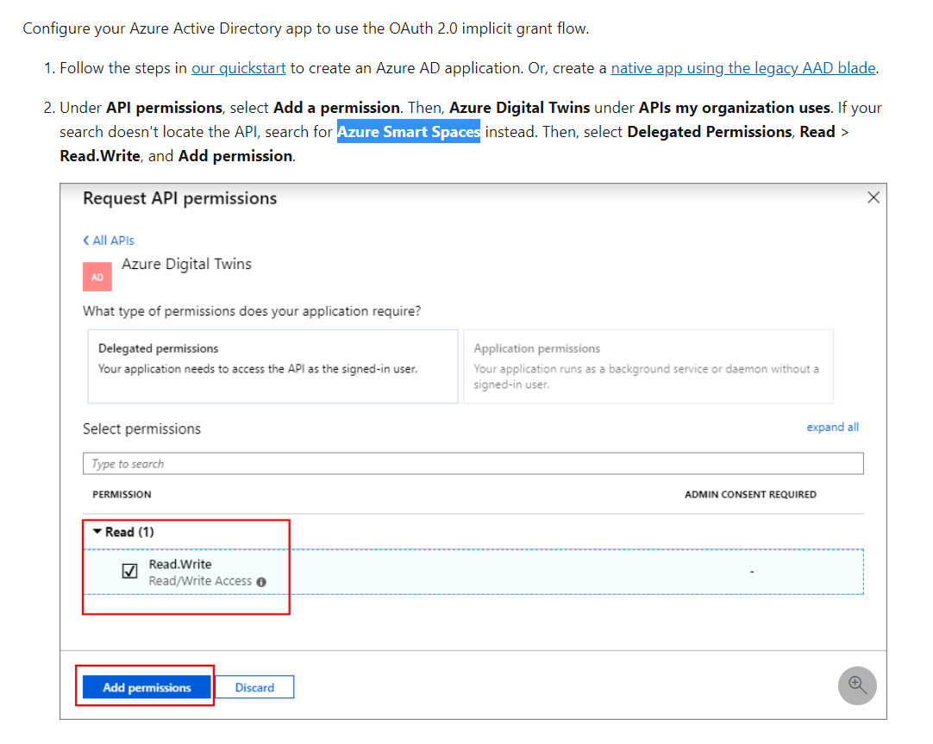The width and height of the screenshot is (933, 744).
Task: Click the ADMIN CONSENT REQUIRED column header
Action: coord(750,494)
